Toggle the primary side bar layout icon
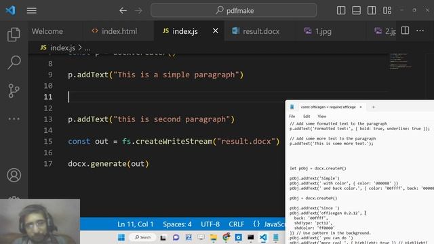This screenshot has height=244, width=434. (341, 11)
